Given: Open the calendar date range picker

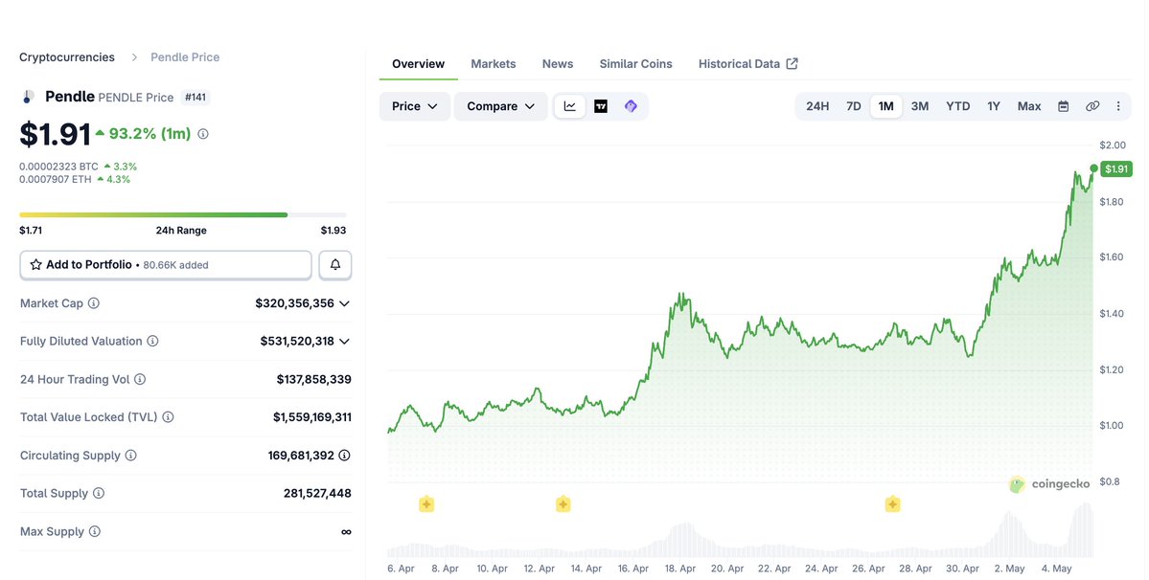Looking at the screenshot, I should [1064, 106].
